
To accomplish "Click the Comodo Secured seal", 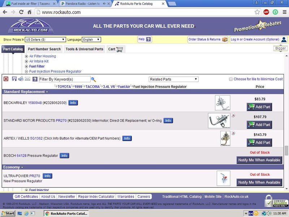I will tap(276, 201).
